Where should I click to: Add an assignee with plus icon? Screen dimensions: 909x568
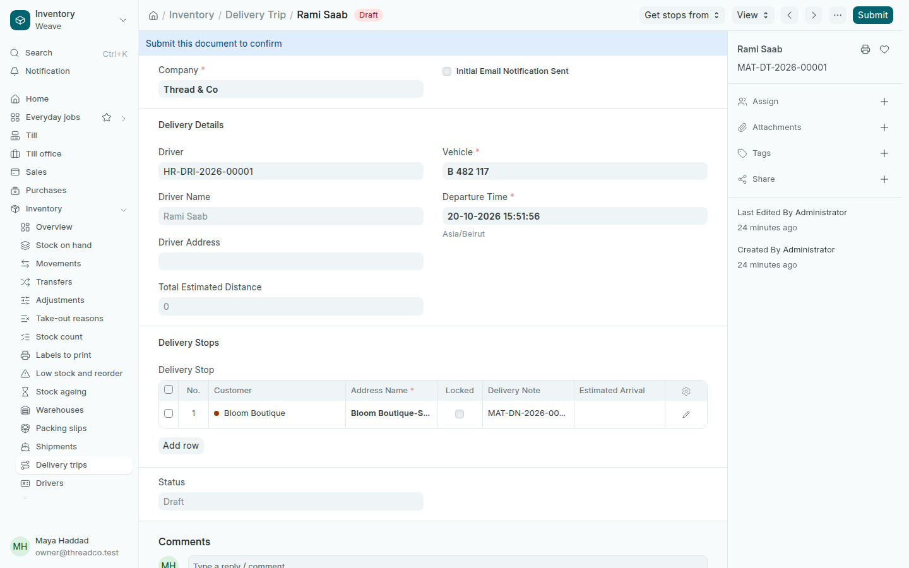click(x=884, y=102)
